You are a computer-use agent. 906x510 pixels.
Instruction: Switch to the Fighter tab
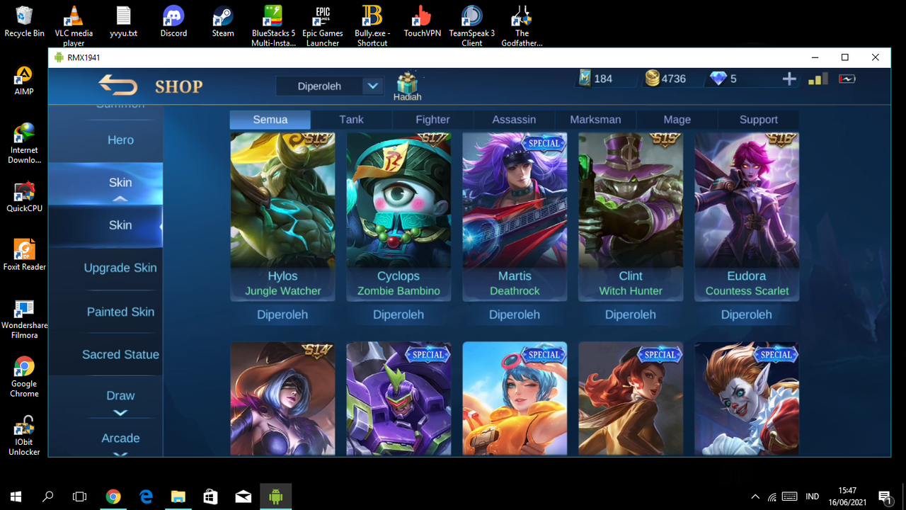coord(432,120)
